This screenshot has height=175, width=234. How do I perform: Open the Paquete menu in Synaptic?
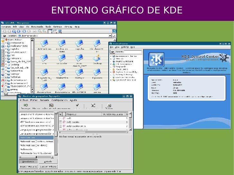pyautogui.click(x=44, y=100)
